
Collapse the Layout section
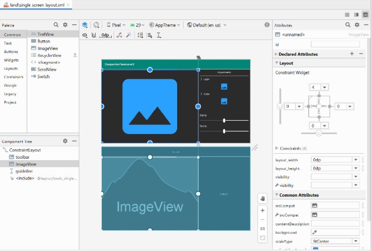coord(277,63)
